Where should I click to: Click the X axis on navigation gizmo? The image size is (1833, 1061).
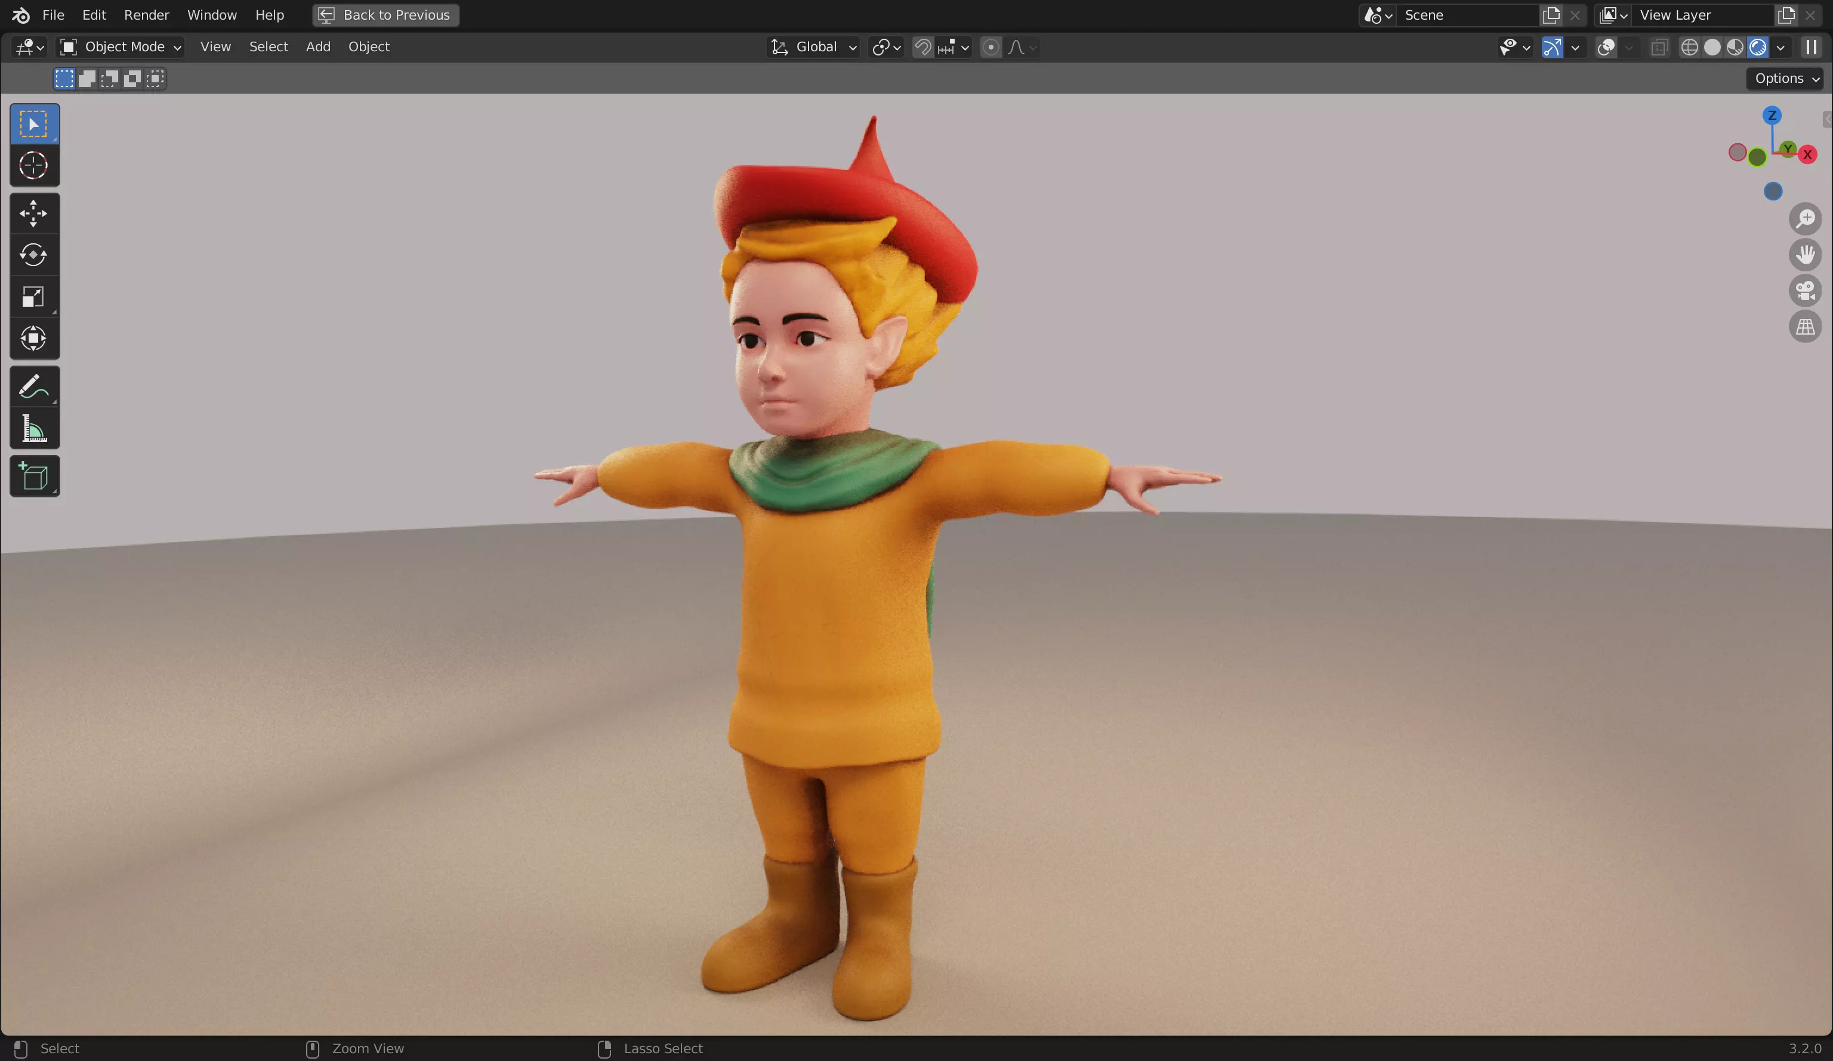(x=1807, y=155)
